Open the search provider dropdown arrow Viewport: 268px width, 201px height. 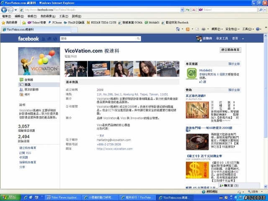(265, 10)
